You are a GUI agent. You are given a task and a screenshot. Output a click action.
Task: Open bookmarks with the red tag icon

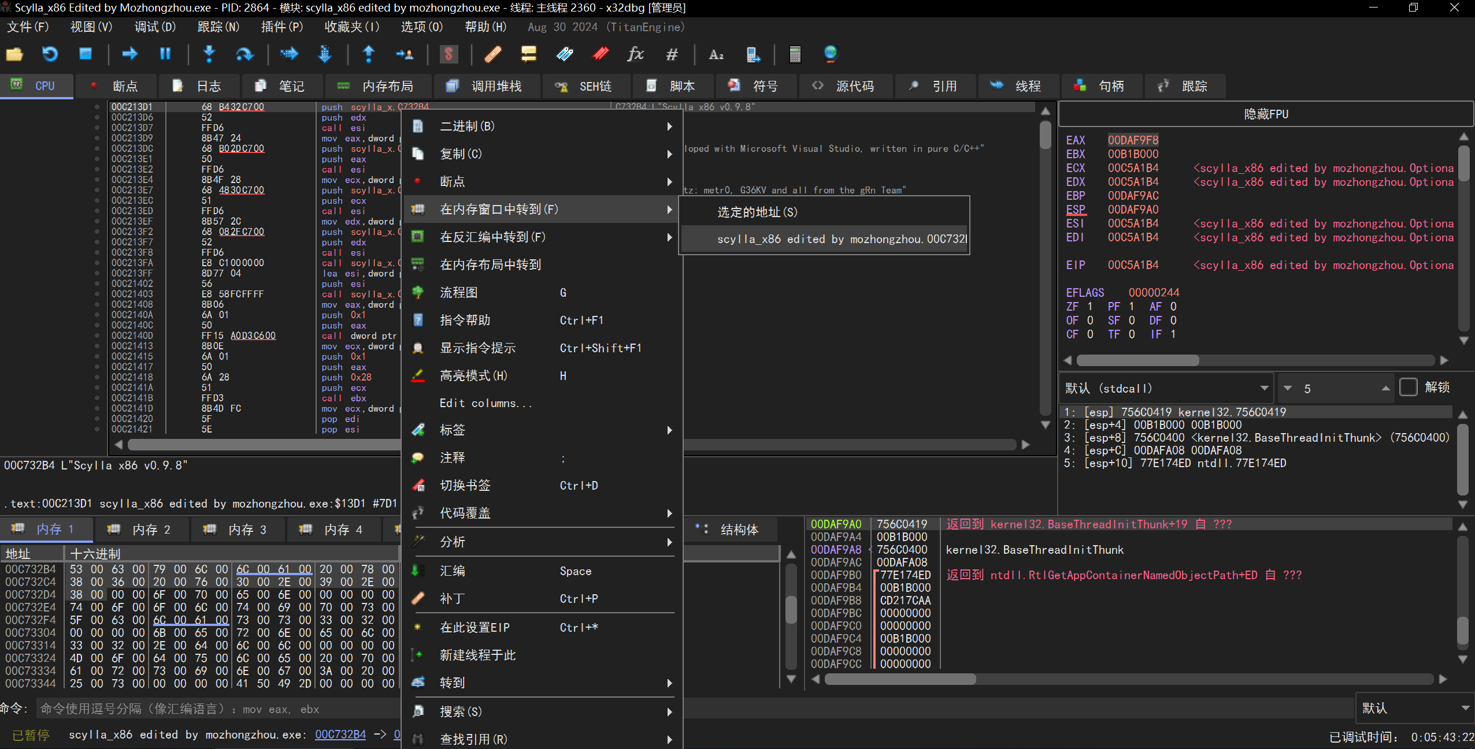[601, 54]
